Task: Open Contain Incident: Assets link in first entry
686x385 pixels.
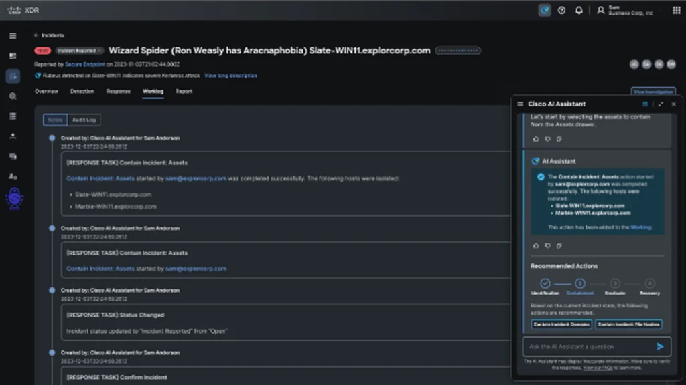Action: [100, 178]
